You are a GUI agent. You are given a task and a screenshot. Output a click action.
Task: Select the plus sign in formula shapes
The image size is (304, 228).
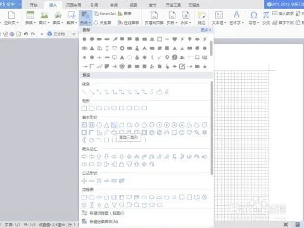coord(84,180)
